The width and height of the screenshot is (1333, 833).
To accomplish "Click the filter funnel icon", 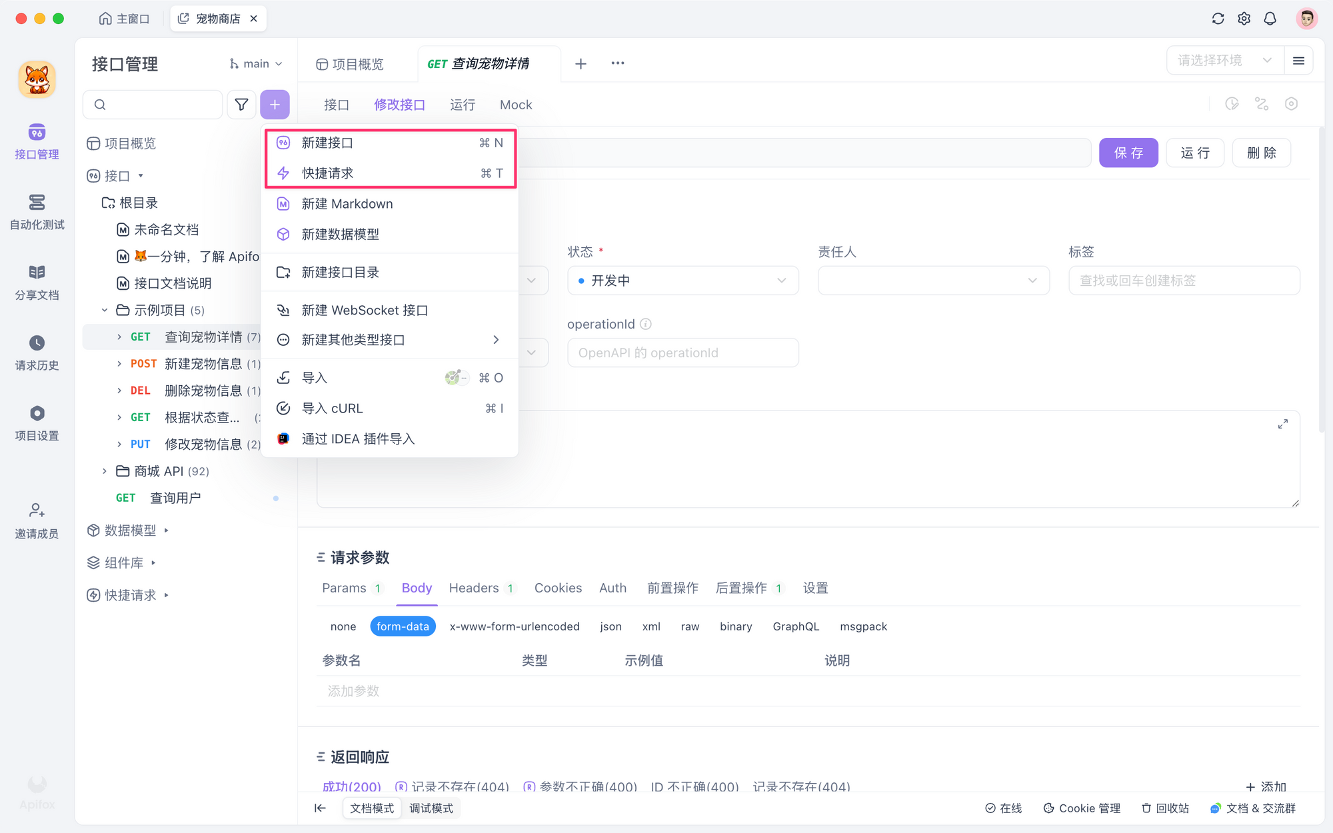I will 241,105.
